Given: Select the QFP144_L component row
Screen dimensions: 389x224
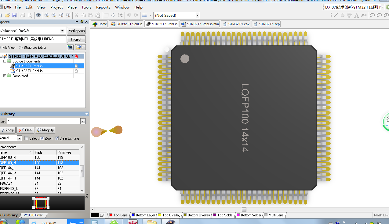Looking at the screenshot, I should [x=39, y=168].
